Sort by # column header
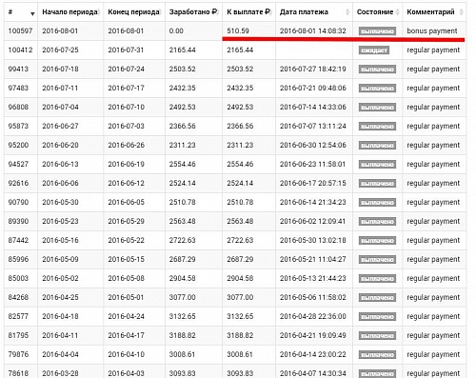Screen dimensions: 476x378 click(21, 12)
